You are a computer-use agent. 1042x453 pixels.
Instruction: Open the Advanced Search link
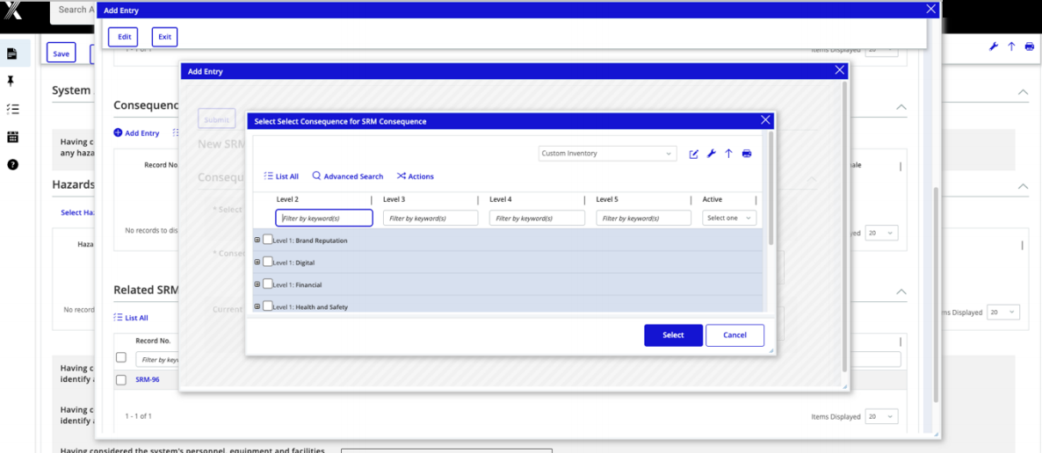point(348,176)
